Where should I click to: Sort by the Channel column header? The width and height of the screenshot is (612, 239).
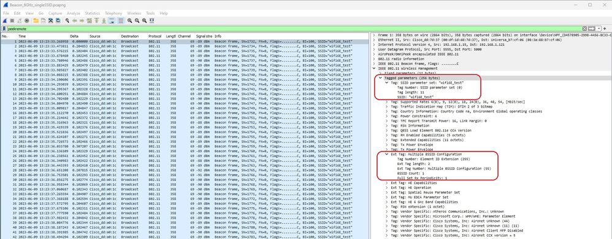point(186,36)
